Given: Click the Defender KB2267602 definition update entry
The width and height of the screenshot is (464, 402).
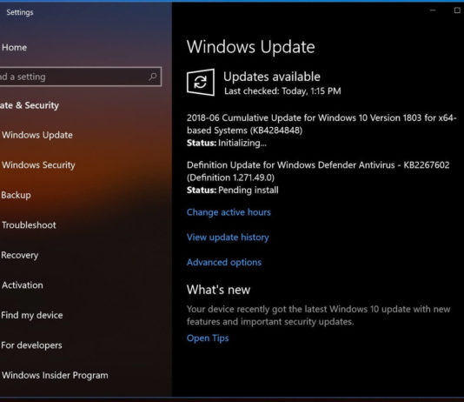Looking at the screenshot, I should click(318, 171).
